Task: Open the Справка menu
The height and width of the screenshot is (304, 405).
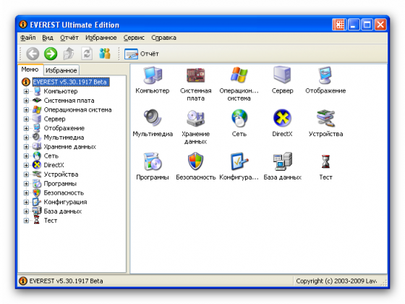Action: point(163,38)
